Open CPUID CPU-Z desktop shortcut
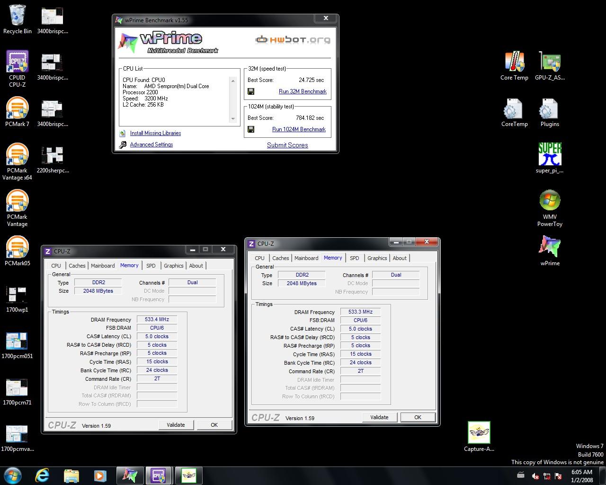The height and width of the screenshot is (485, 606). [x=18, y=69]
